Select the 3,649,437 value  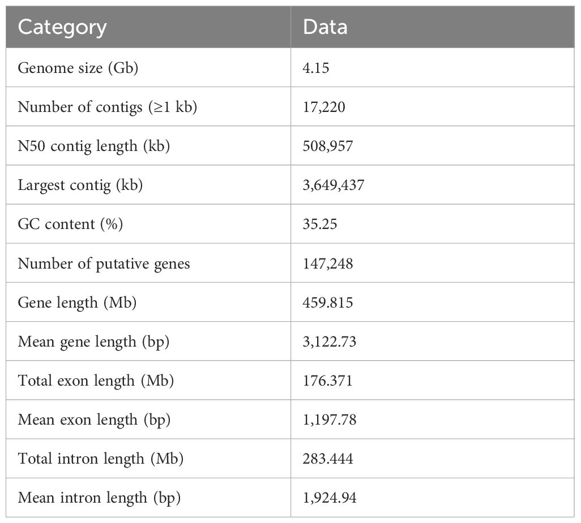pos(334,185)
